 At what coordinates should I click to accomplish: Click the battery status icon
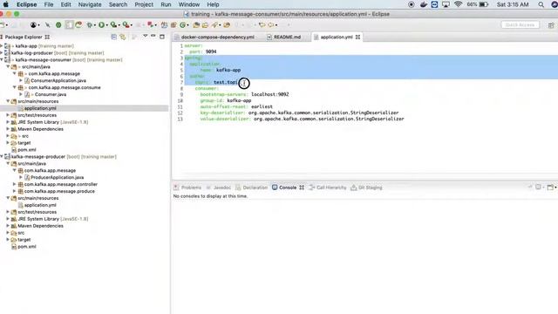click(x=484, y=4)
